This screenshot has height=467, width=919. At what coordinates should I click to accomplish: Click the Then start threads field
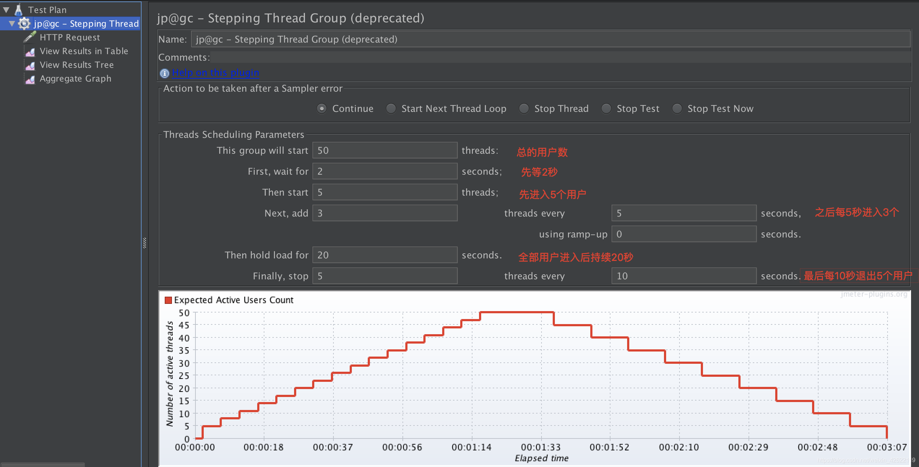tap(385, 192)
